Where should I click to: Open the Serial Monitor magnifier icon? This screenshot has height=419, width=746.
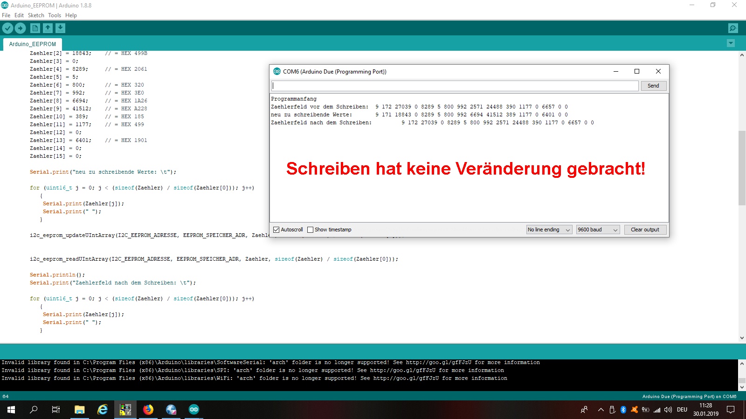coord(733,28)
